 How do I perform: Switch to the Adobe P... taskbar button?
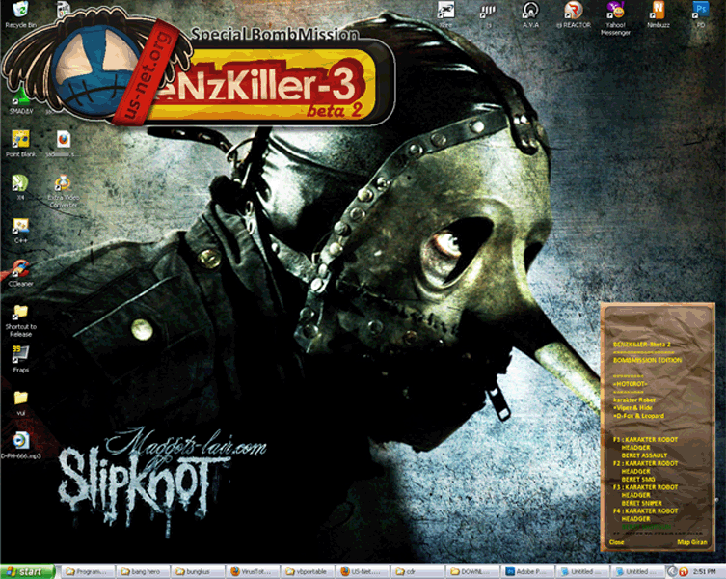pyautogui.click(x=527, y=572)
